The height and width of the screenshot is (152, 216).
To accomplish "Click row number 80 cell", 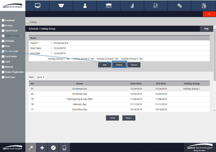I will pos(32,94).
